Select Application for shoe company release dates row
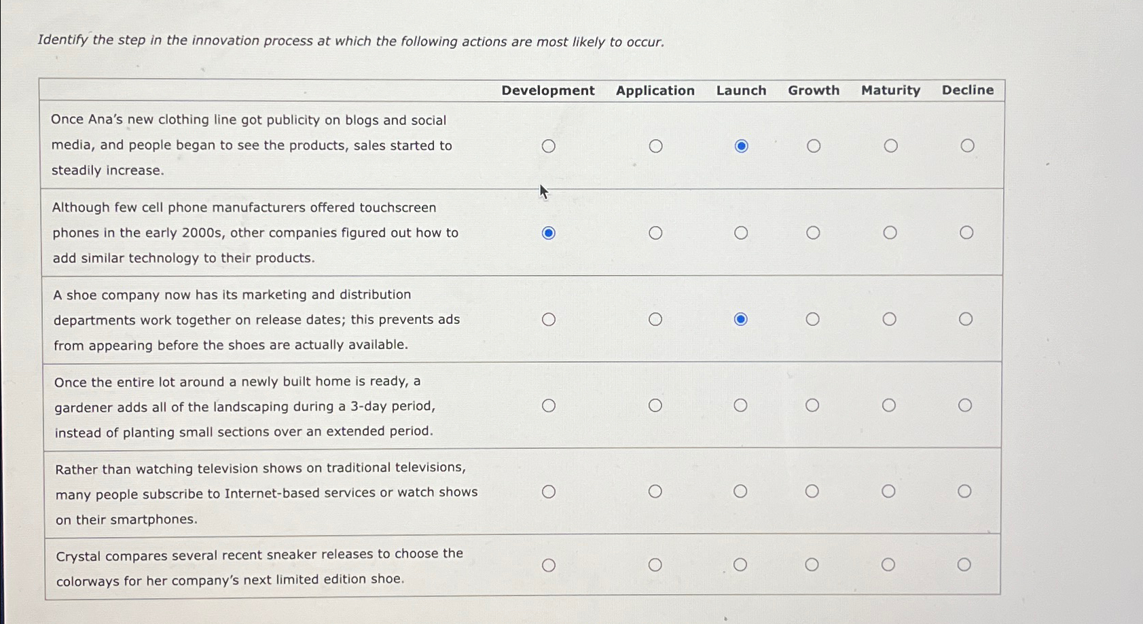Image resolution: width=1143 pixels, height=624 pixels. coord(655,319)
